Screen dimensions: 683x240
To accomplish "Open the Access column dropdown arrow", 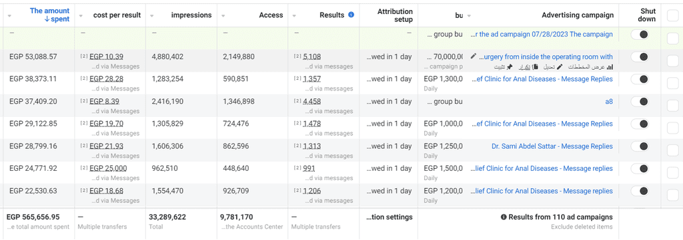I will pyautogui.click(x=223, y=16).
